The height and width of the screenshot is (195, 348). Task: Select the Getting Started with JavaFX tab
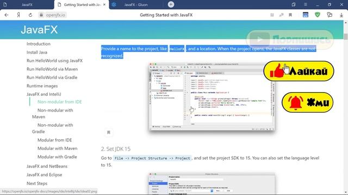coord(82,5)
